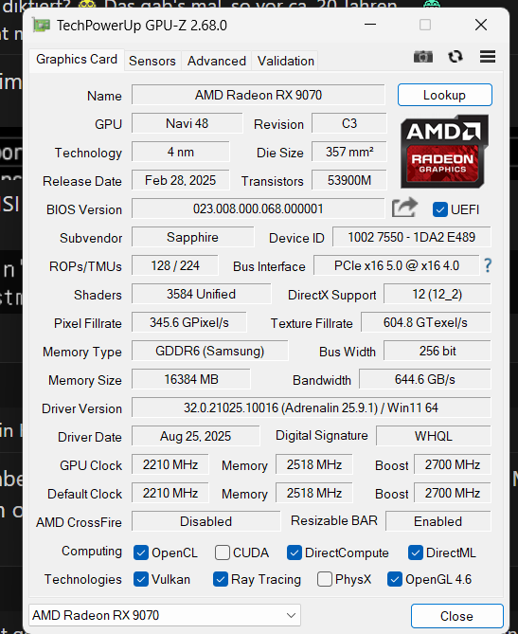Screen dimensions: 518x634
Task: Click the Memory Type field GDDR6 (Samsung)
Action: click(x=210, y=351)
